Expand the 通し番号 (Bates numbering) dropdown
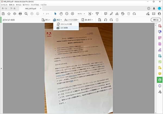Screen dimensions: 163x114 (87, 20)
